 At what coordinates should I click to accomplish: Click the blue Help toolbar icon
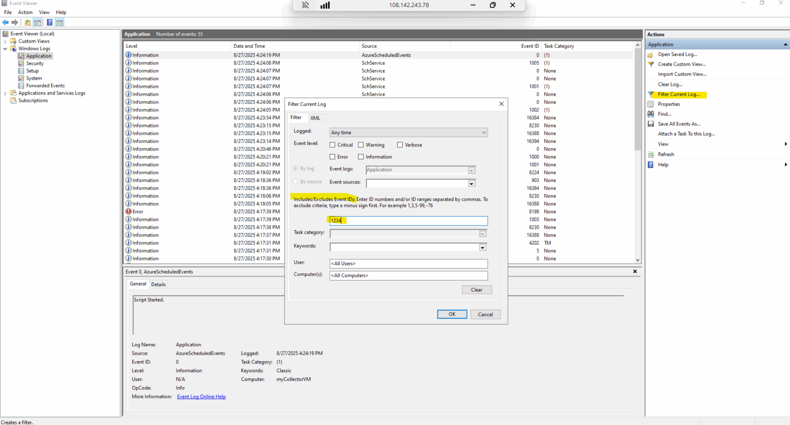pos(49,23)
